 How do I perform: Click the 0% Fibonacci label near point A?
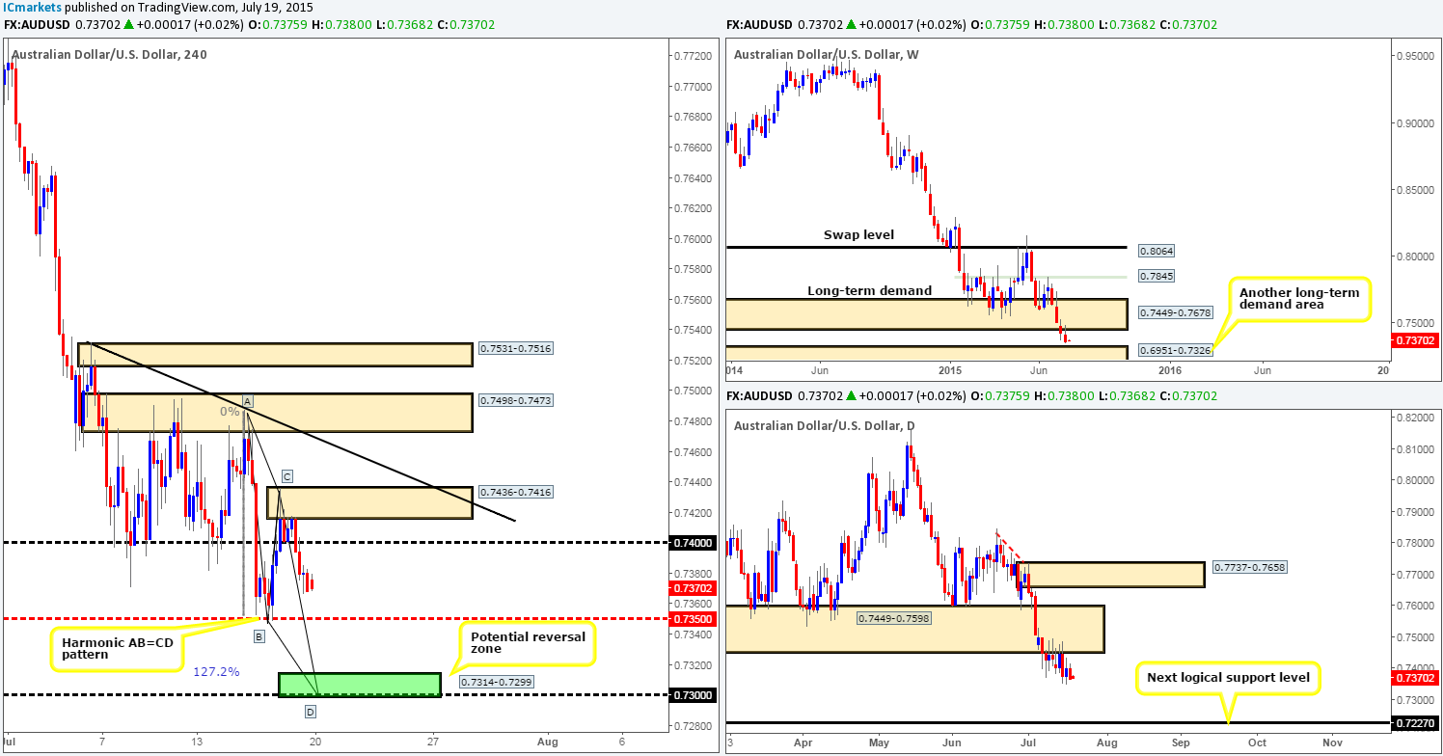tap(229, 411)
